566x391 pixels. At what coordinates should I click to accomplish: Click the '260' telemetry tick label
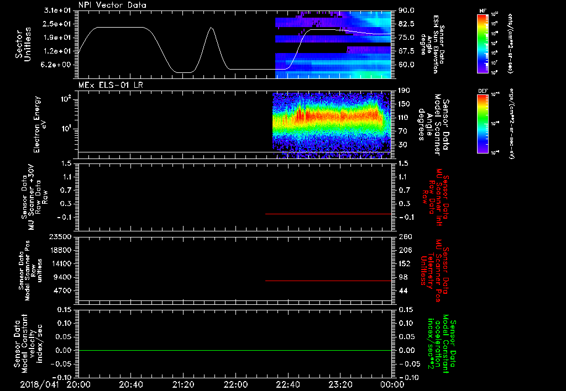click(x=405, y=237)
